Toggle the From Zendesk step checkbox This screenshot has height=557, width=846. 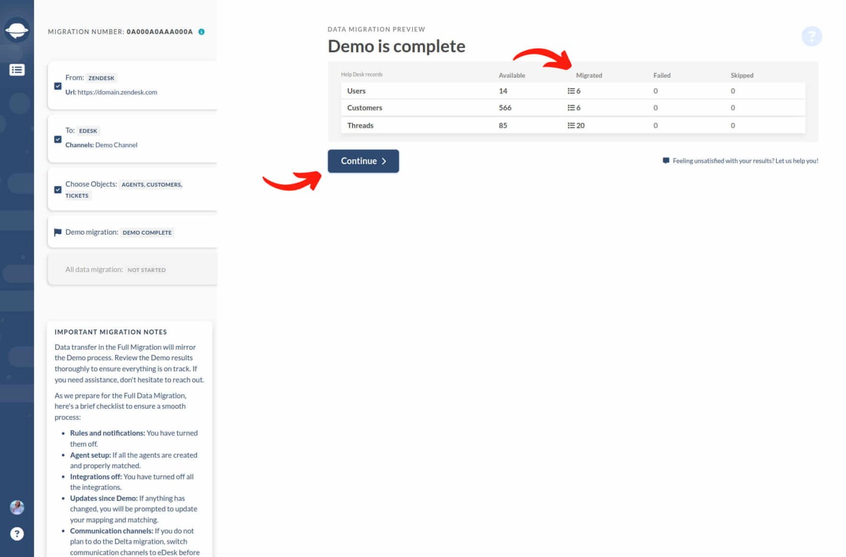[58, 86]
